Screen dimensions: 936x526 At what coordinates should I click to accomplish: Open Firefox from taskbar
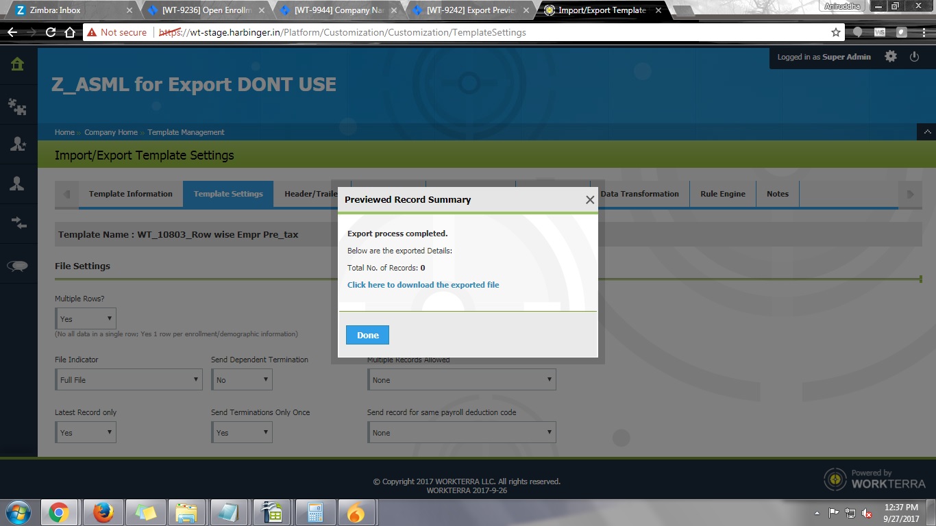(103, 512)
